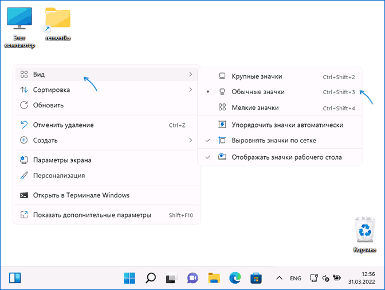Screen dimensions: 385x290
Task: Select the Корзина recycle bin icon
Action: (364, 235)
